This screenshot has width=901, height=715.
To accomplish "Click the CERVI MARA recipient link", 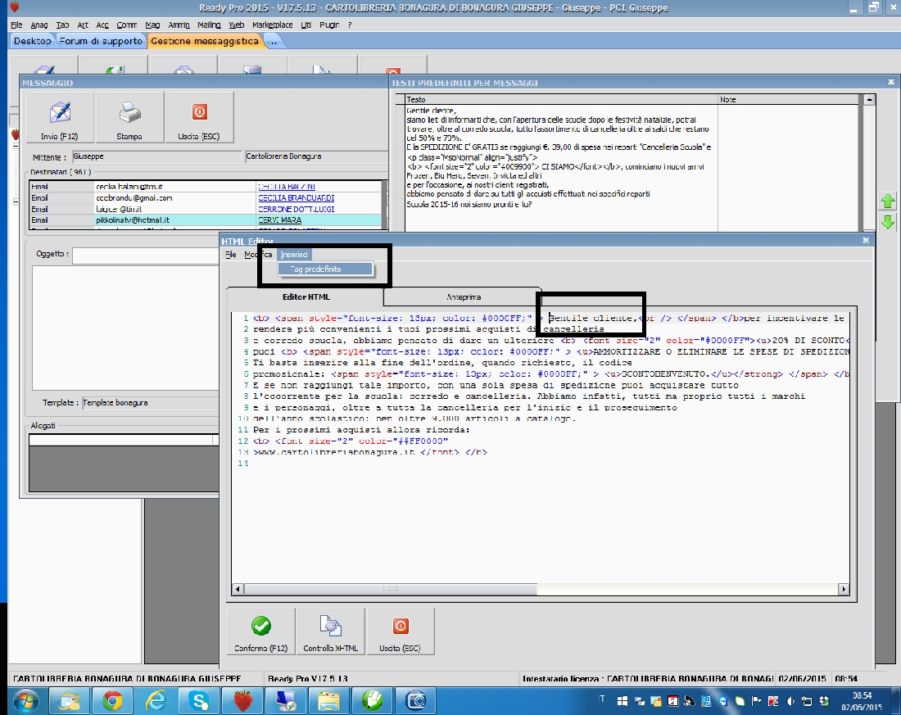I will tap(280, 220).
